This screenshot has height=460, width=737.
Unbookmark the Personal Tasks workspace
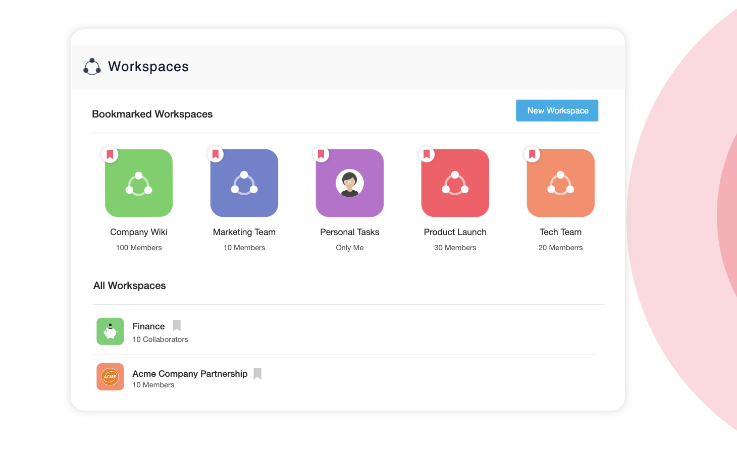(321, 154)
